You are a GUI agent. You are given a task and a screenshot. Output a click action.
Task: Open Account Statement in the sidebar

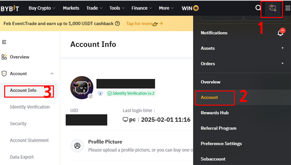pos(30,140)
